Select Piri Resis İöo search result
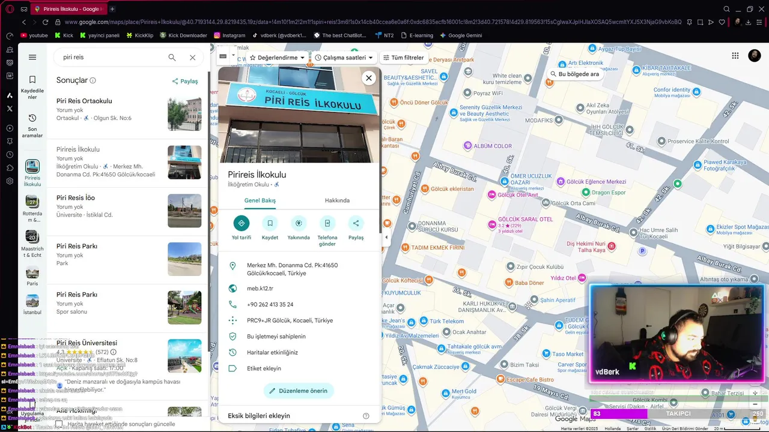Viewport: 769px width, 432px height. click(128, 211)
